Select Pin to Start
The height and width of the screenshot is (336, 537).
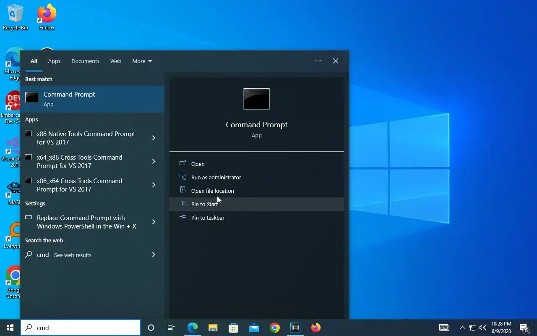pos(257,204)
